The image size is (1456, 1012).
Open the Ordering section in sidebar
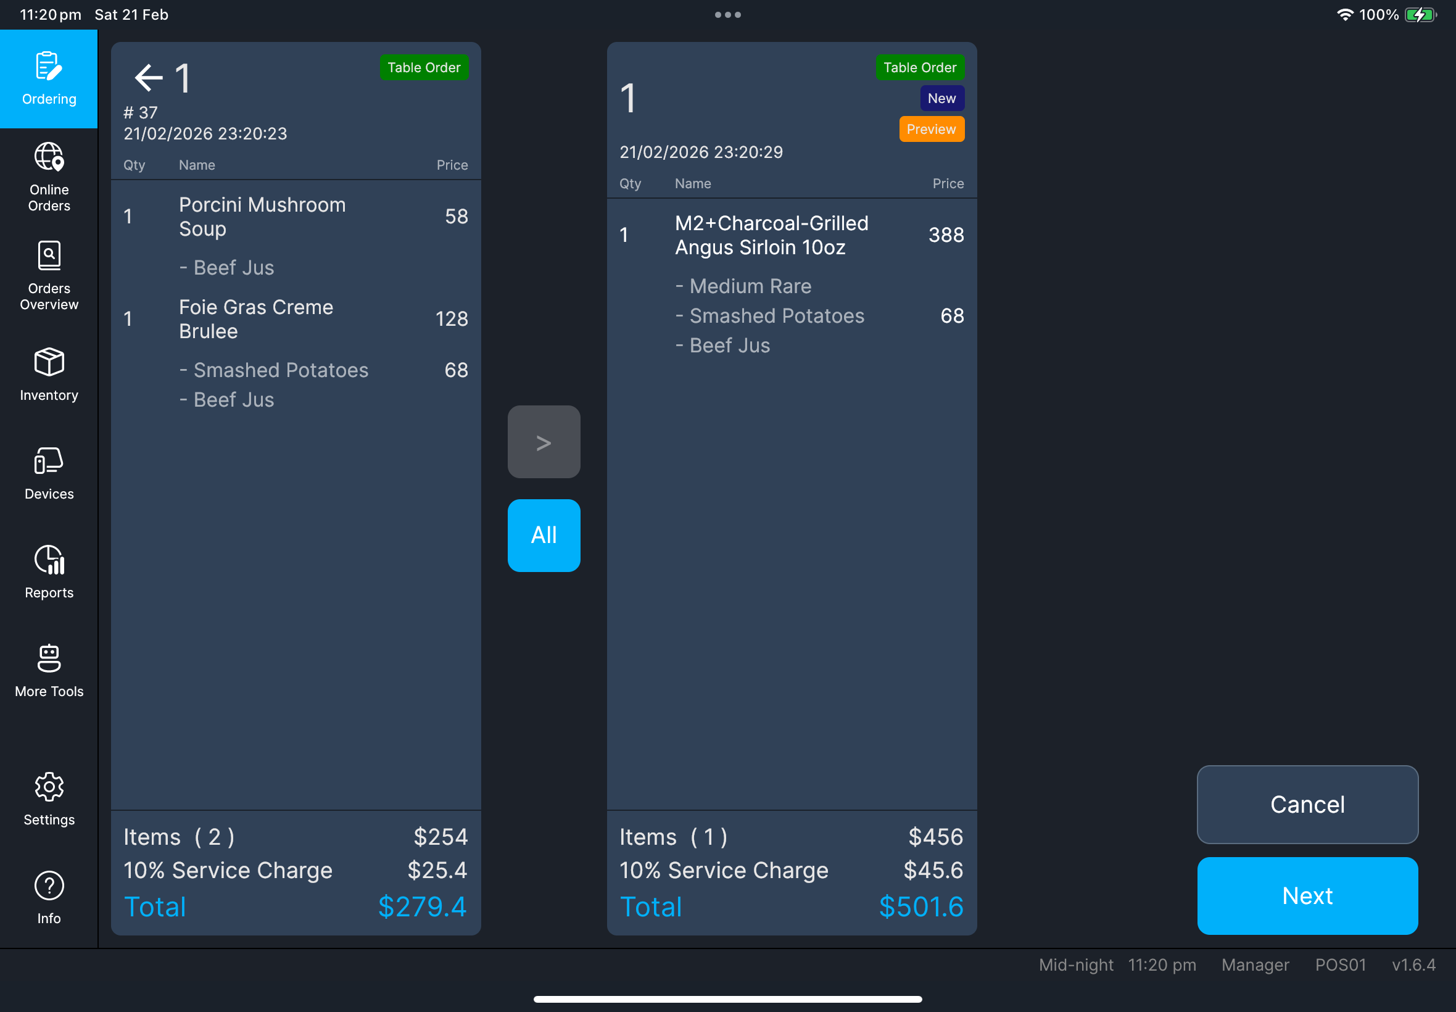(x=48, y=78)
